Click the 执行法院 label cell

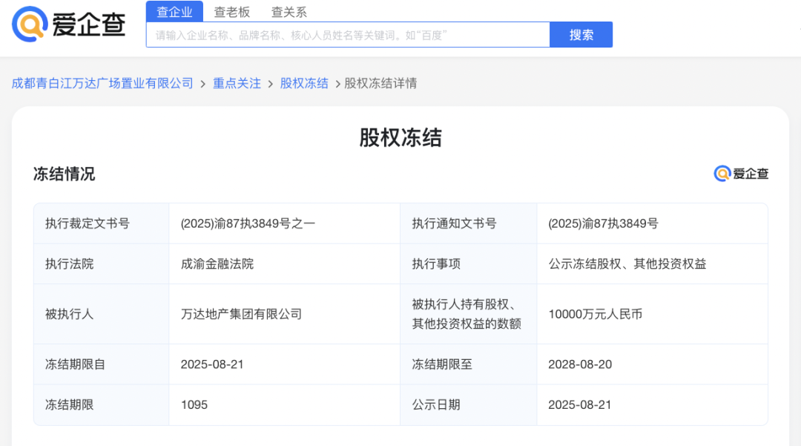coord(101,263)
